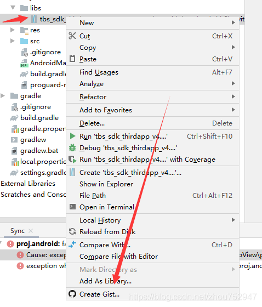
Task: Select the lower exception error row
Action: pos(33,266)
